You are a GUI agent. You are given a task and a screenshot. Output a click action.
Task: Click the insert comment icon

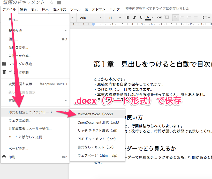(166, 17)
